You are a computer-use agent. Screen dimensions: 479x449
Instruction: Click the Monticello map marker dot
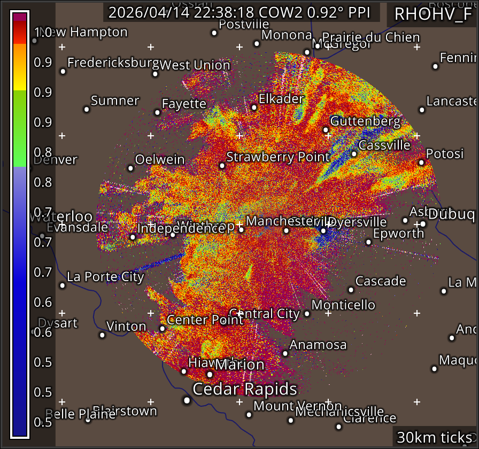coord(307,314)
